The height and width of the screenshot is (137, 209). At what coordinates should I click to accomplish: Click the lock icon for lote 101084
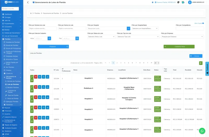tap(40, 97)
